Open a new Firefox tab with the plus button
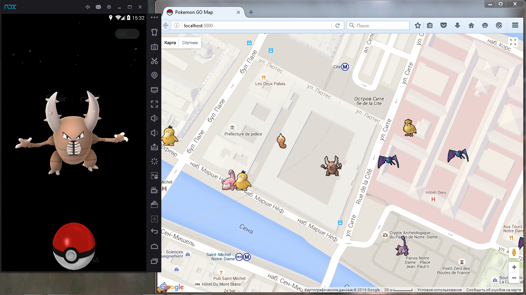 [251, 12]
